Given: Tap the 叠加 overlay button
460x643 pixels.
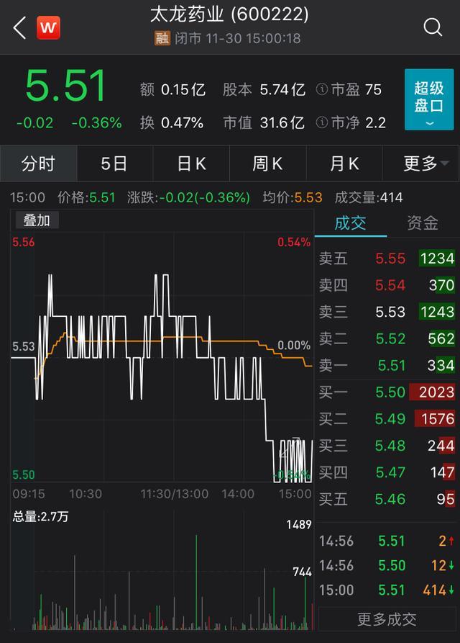Looking at the screenshot, I should 37,220.
